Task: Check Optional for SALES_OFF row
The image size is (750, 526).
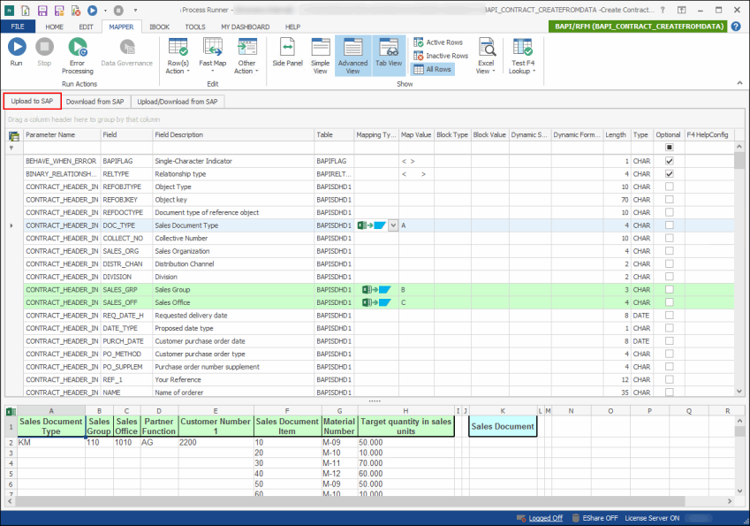Action: (x=669, y=302)
